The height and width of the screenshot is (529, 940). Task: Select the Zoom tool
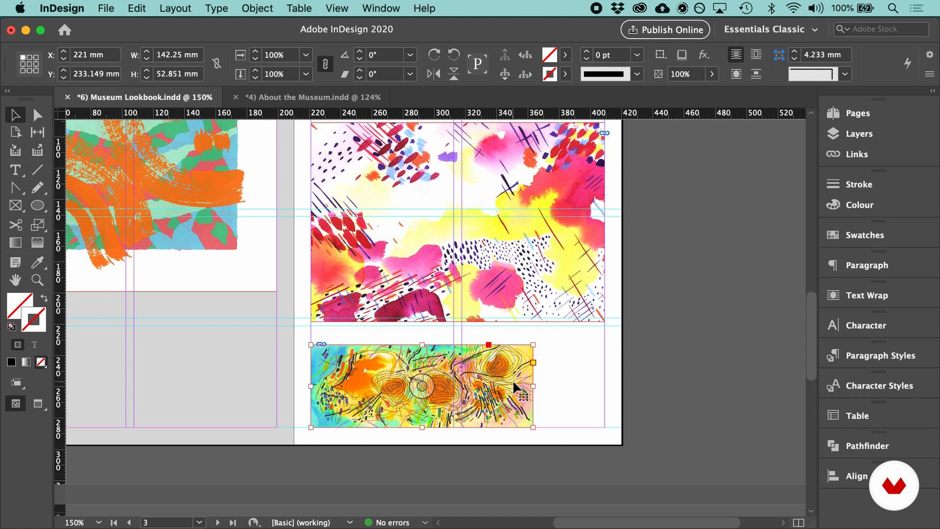click(x=37, y=280)
